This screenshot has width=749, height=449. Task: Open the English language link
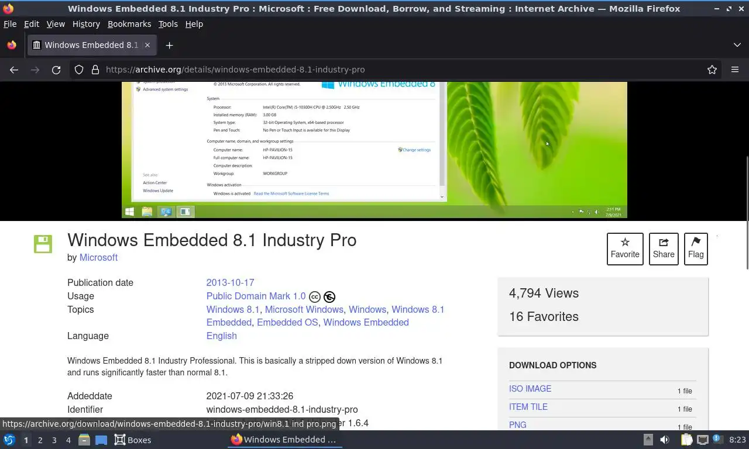tap(222, 336)
